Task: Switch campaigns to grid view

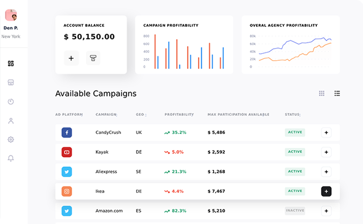Action: click(321, 94)
